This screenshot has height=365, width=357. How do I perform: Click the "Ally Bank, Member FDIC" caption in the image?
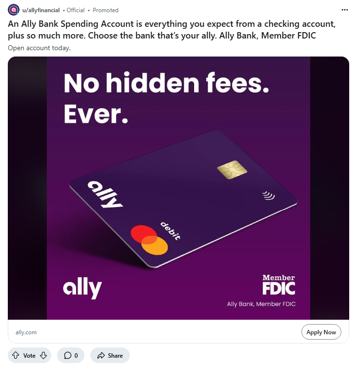coord(261,304)
